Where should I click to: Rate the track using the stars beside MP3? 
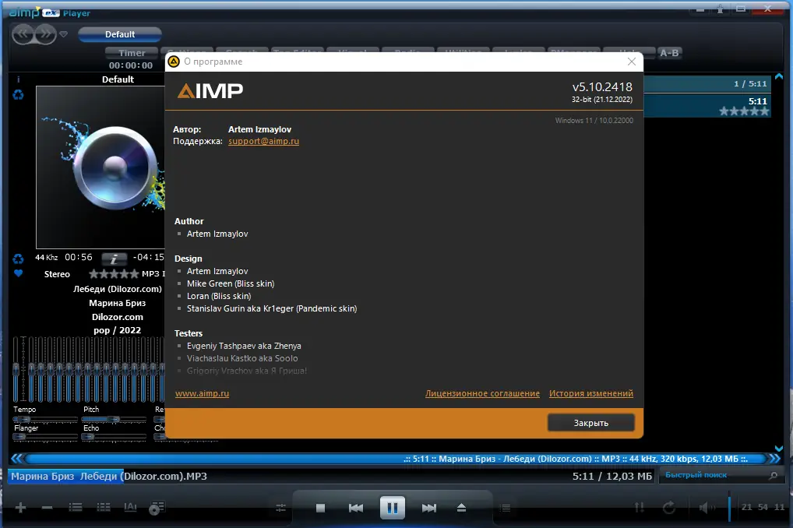coord(114,274)
